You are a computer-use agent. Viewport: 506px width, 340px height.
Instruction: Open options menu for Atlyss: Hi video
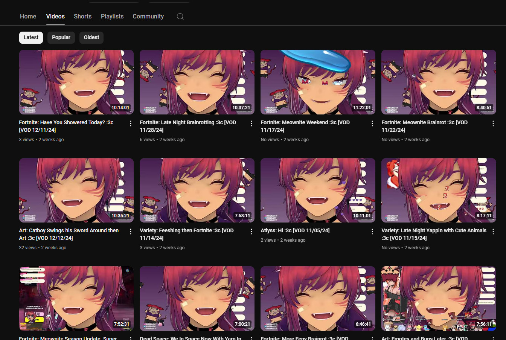click(372, 232)
